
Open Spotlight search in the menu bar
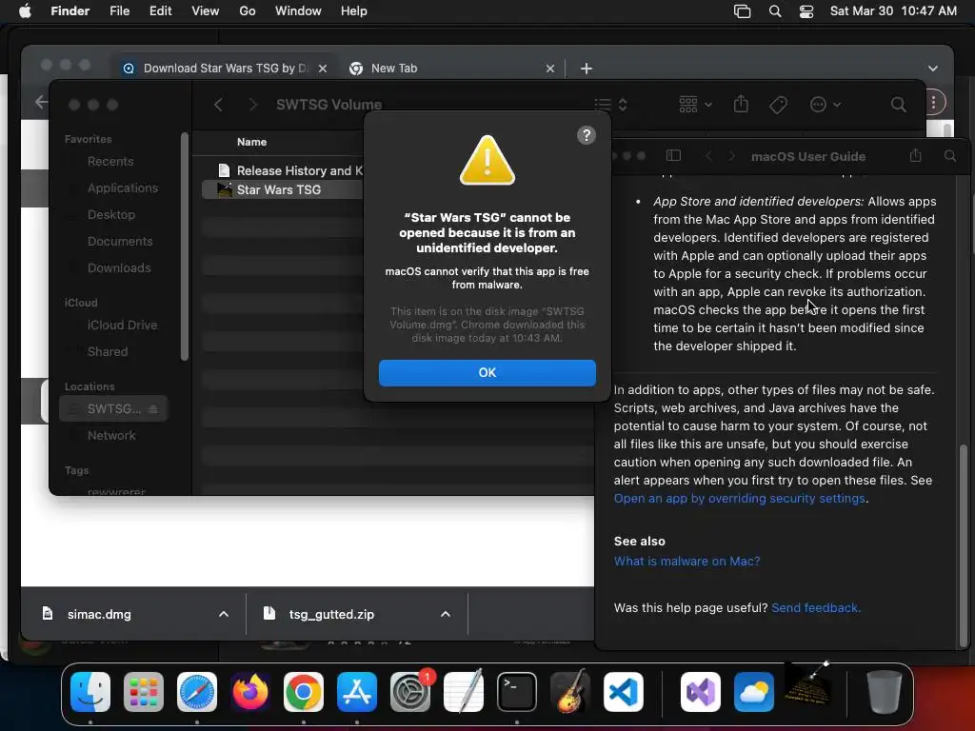[775, 11]
